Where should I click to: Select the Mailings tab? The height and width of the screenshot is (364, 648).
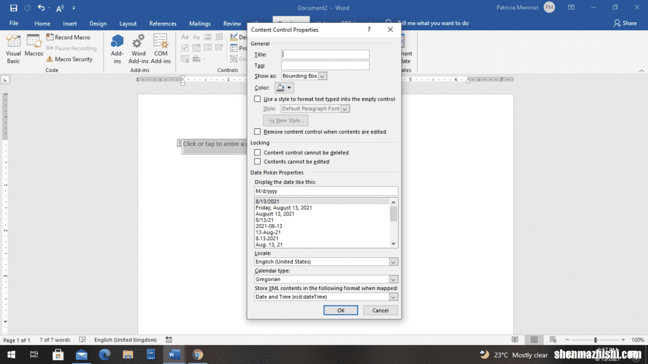(x=199, y=23)
